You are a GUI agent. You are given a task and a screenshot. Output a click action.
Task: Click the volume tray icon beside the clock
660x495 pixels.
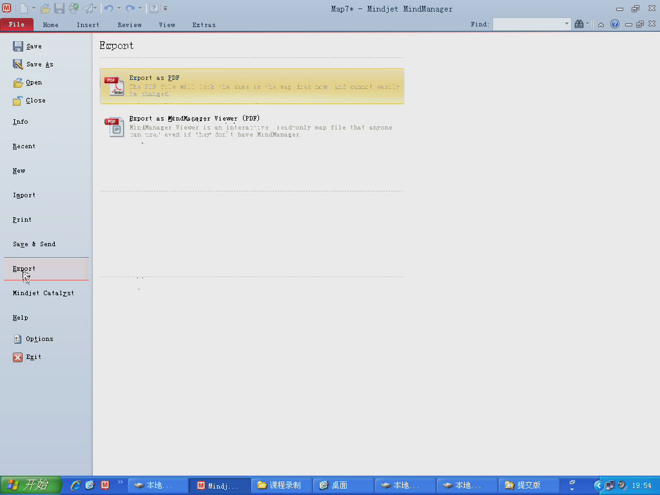pyautogui.click(x=623, y=486)
